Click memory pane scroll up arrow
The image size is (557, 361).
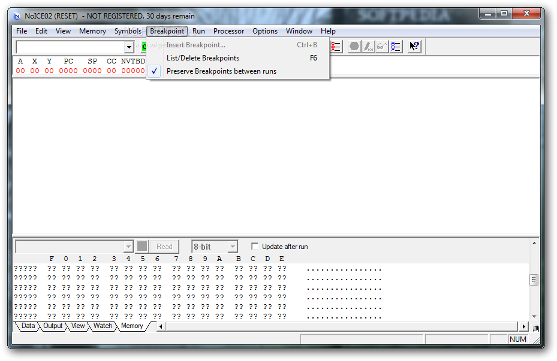534,243
